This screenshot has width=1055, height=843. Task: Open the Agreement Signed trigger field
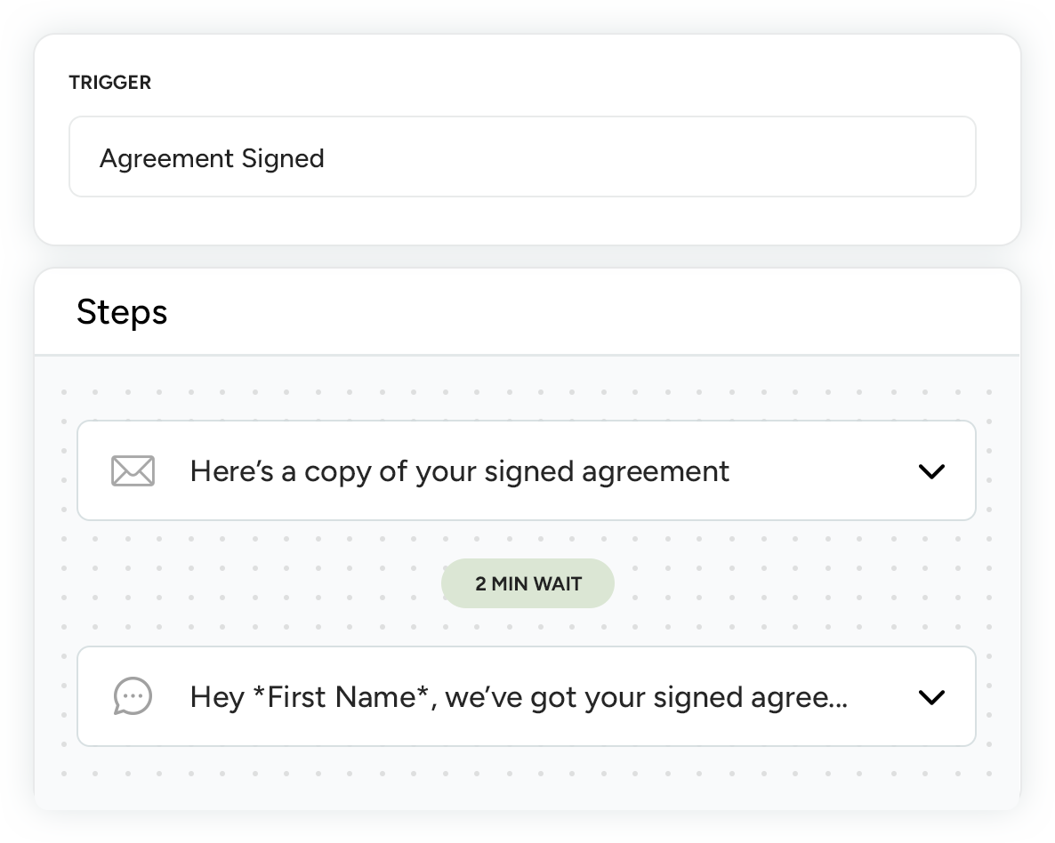[522, 157]
